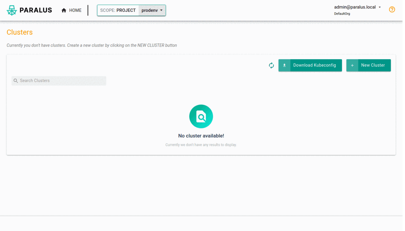Focus the Search Clusters field
Screen dimensions: 405x231
59,81
